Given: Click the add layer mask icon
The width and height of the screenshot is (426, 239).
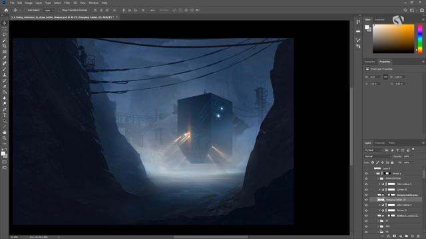Looking at the screenshot, I should 395,236.
